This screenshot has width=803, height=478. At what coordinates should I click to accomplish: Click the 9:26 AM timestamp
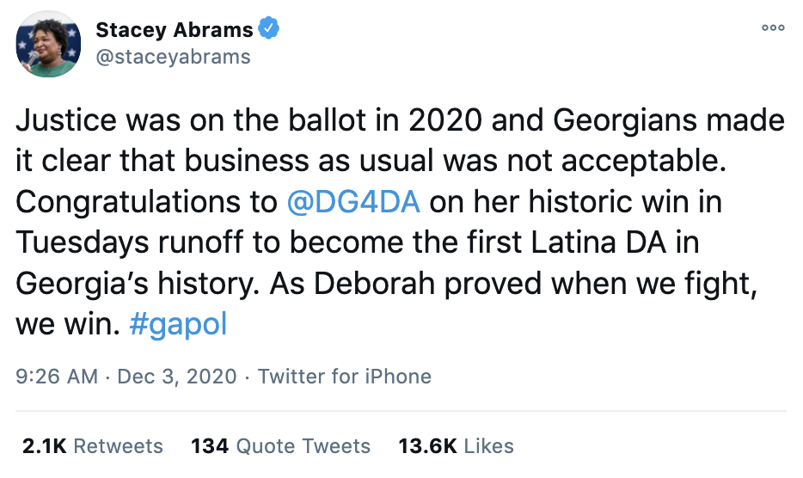[57, 377]
